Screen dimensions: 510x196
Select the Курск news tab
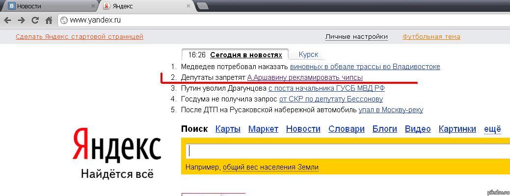coord(308,54)
